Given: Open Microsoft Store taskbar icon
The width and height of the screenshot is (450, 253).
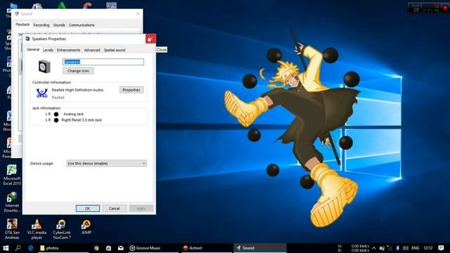Looking at the screenshot, I should tap(108, 248).
